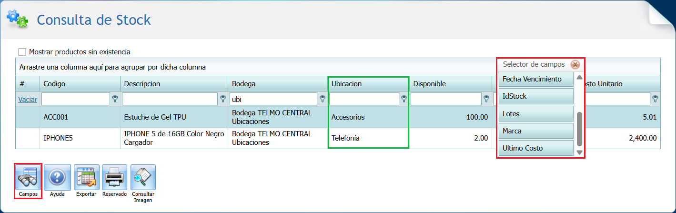This screenshot has height=213, width=676.
Task: Select Ultimo Costo in field selector
Action: point(536,148)
